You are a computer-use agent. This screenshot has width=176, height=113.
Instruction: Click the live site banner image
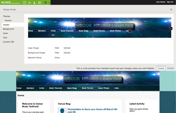[x=88, y=78]
